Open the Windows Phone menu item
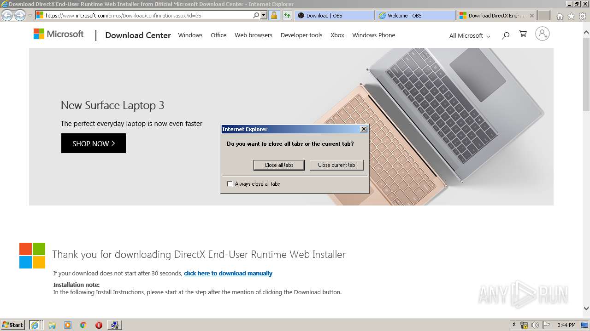This screenshot has width=590, height=331. pyautogui.click(x=373, y=35)
